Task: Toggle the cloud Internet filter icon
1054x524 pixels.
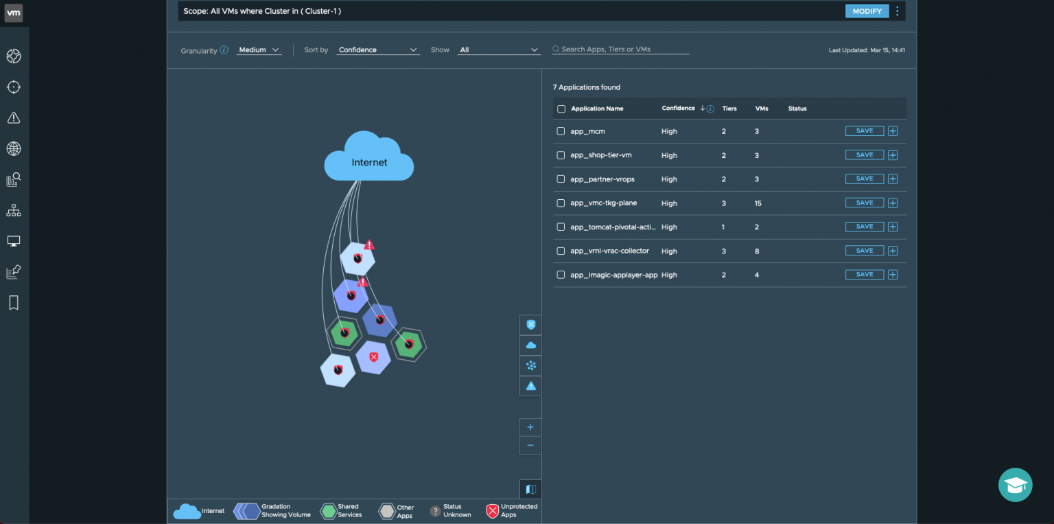Action: pos(530,345)
